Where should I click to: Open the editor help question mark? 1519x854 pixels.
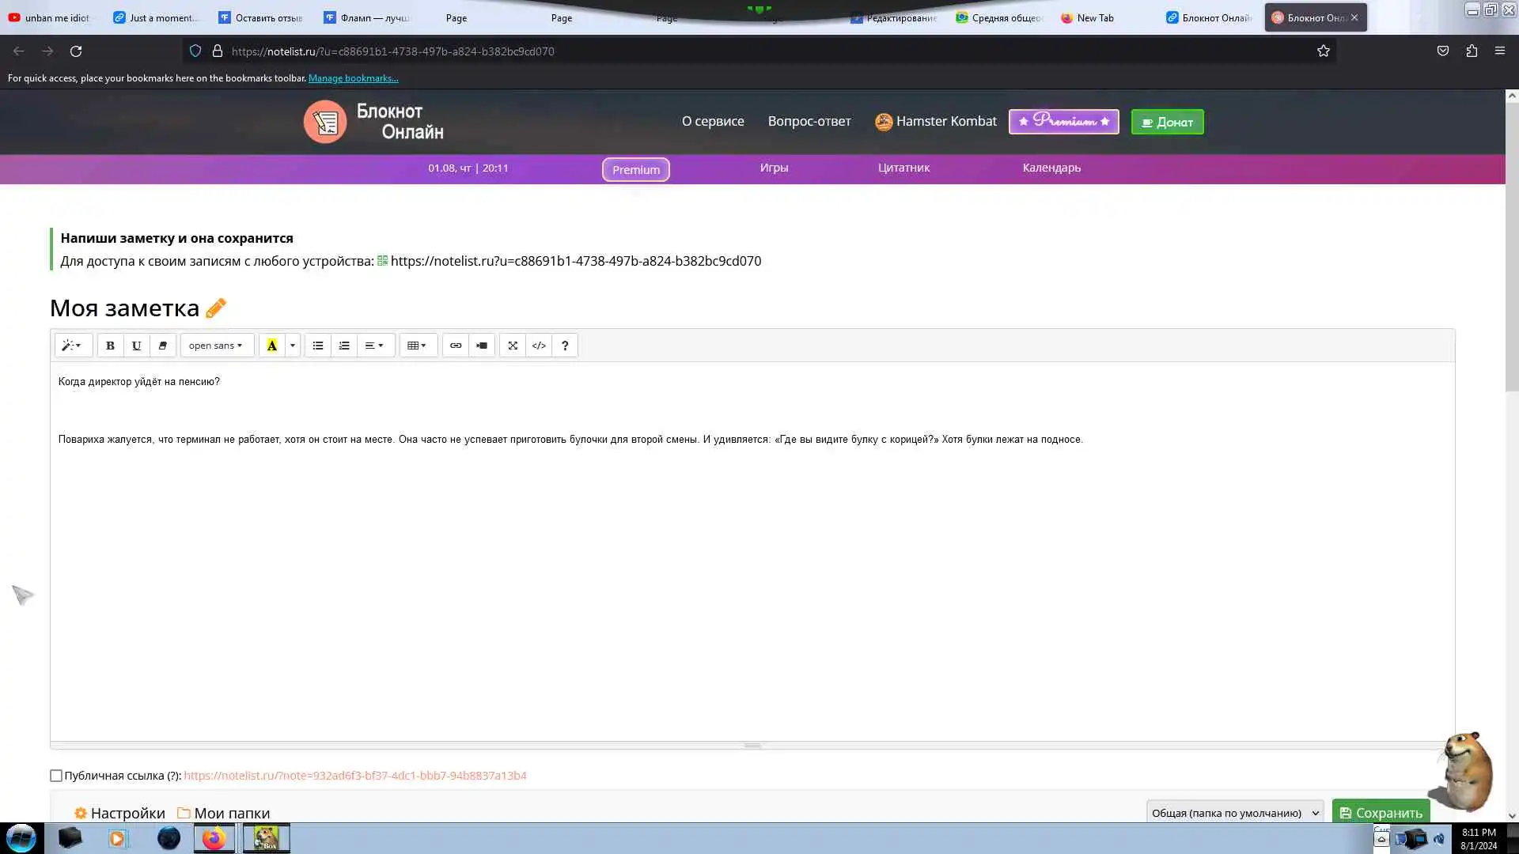click(x=565, y=346)
